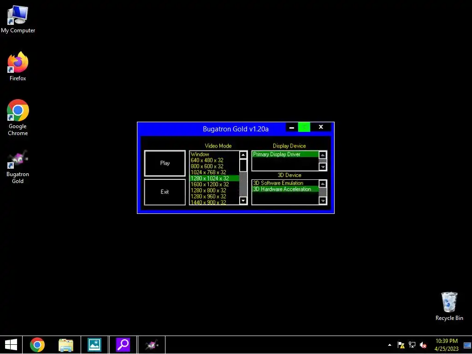The height and width of the screenshot is (354, 472).
Task: Pick 1024 x 768 x 32 mode
Action: click(214, 172)
